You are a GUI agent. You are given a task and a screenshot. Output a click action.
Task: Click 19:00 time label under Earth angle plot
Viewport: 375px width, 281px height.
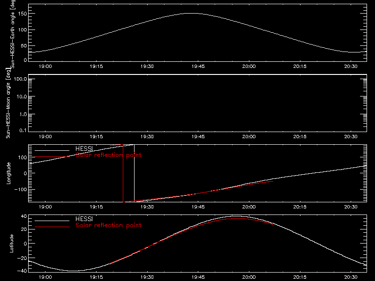pyautogui.click(x=45, y=67)
